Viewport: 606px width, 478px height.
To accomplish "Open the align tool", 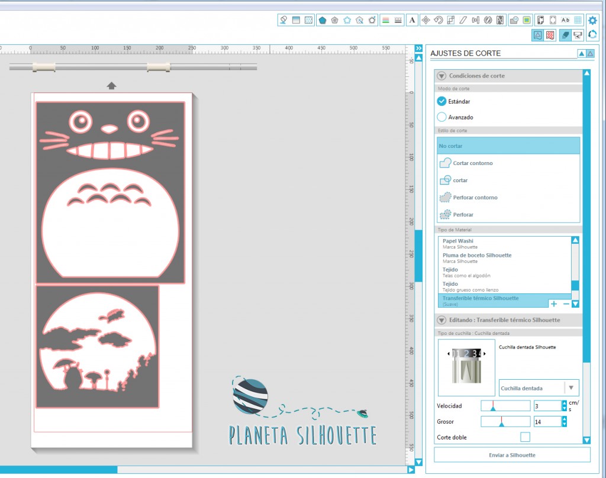I will click(475, 20).
